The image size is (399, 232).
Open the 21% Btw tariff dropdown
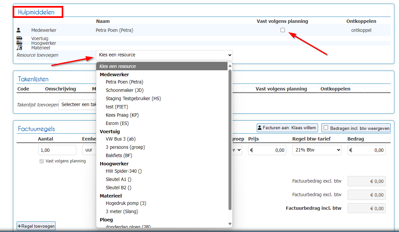coord(317,150)
